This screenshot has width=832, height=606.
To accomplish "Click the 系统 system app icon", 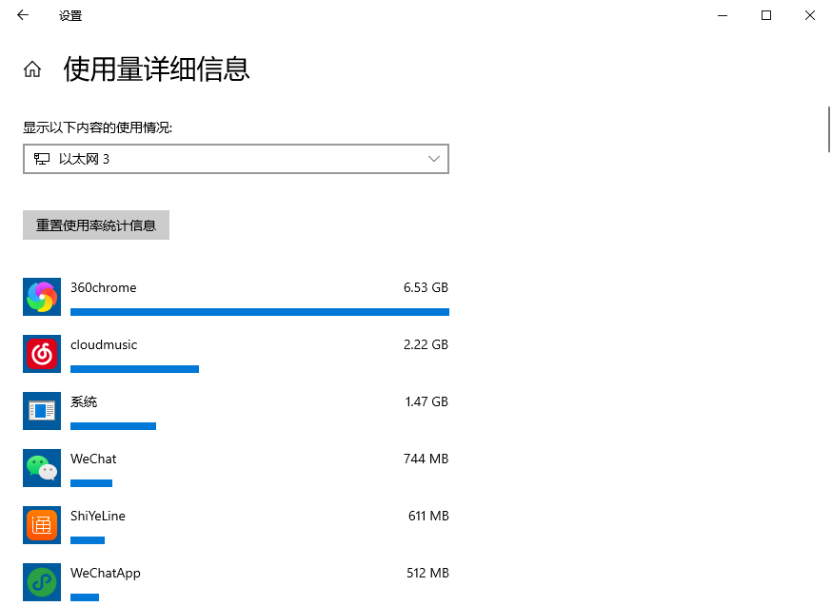I will [x=41, y=410].
